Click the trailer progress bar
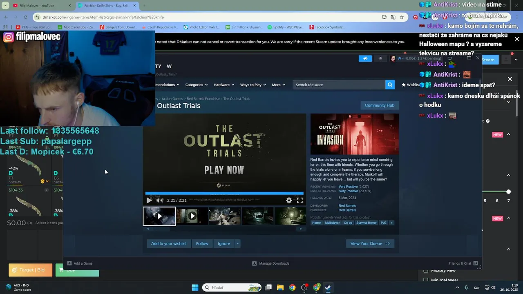523x294 pixels. [224, 193]
